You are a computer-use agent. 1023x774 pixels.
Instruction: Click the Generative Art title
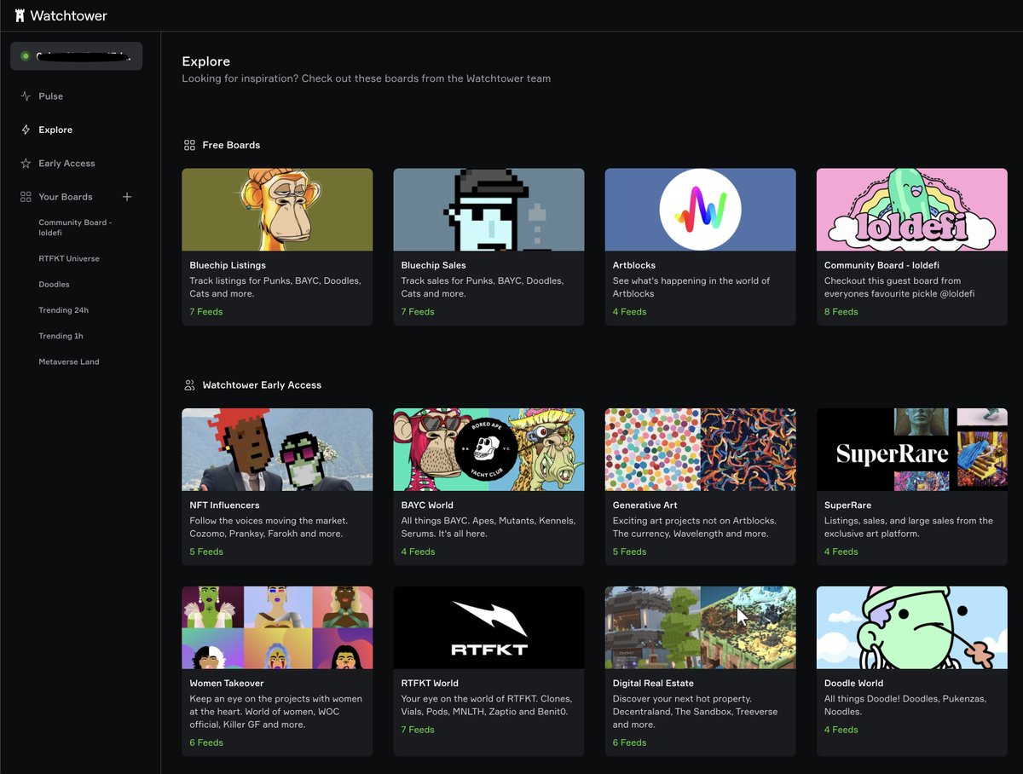point(644,505)
